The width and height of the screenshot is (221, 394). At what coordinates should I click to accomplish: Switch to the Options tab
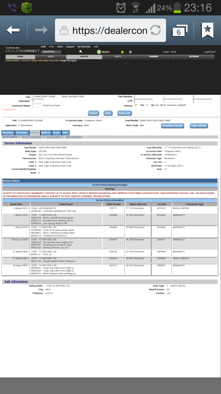pos(45,133)
